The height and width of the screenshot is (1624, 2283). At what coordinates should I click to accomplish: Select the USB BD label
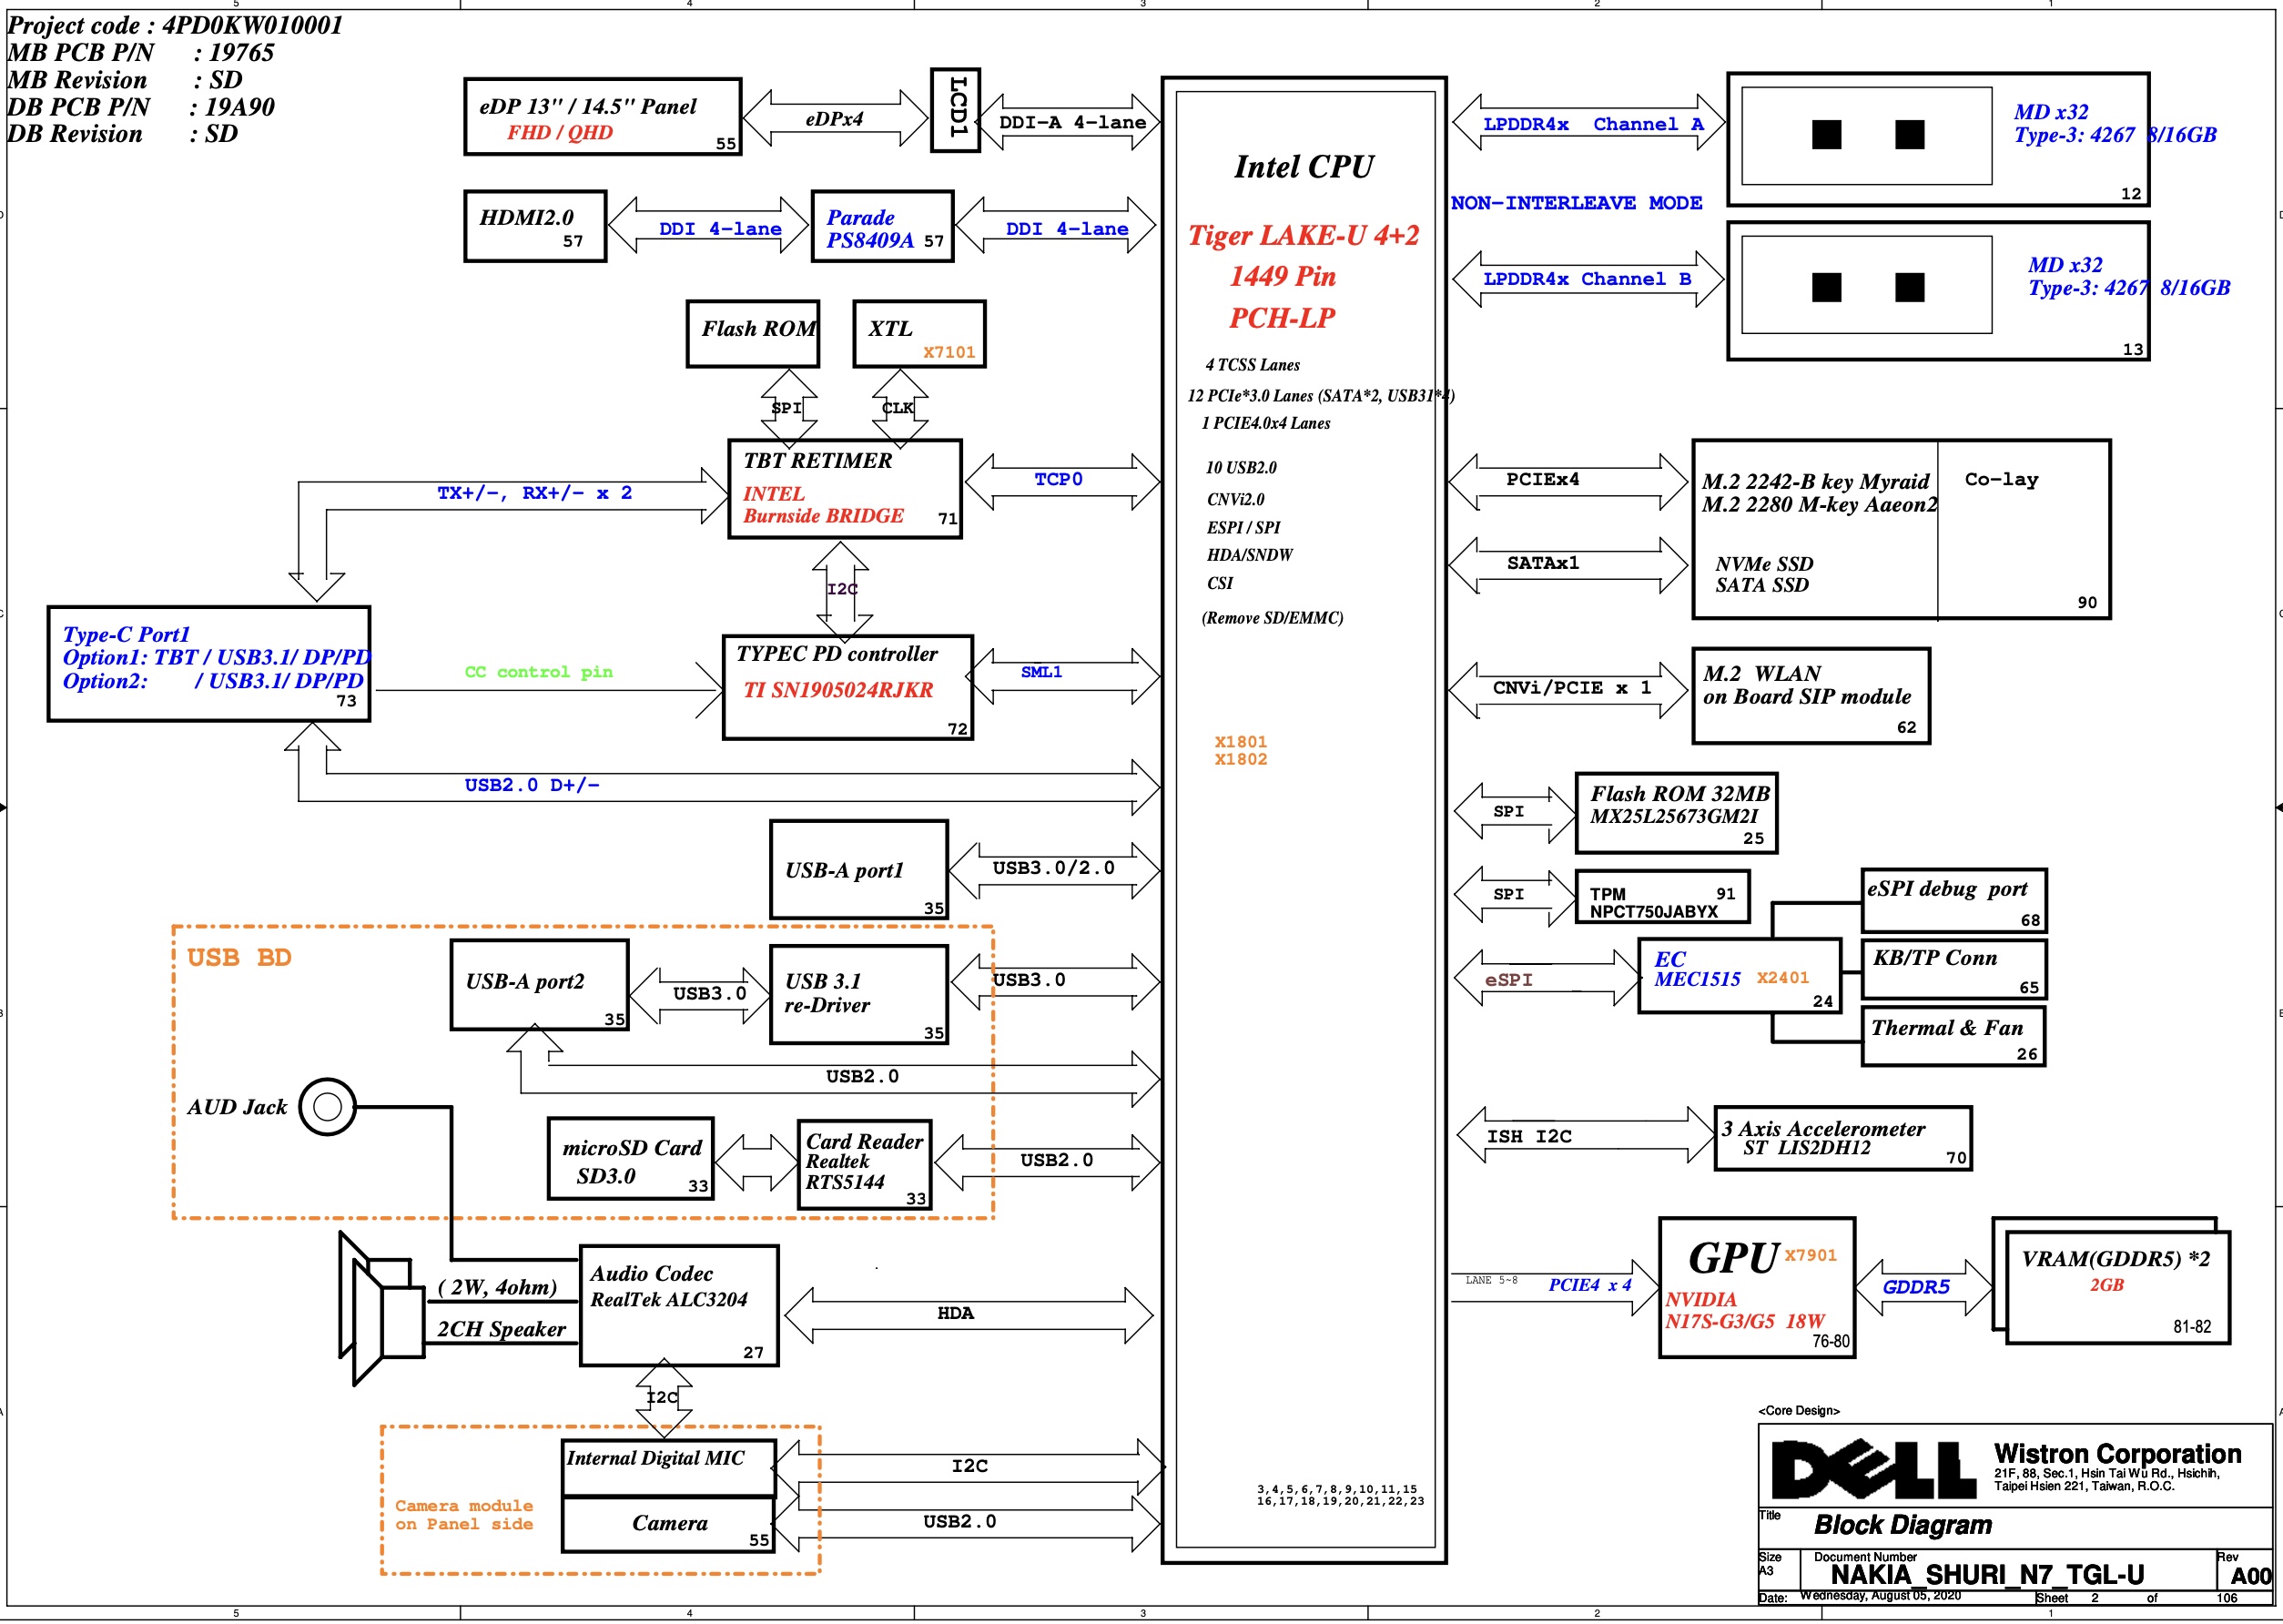click(x=239, y=957)
